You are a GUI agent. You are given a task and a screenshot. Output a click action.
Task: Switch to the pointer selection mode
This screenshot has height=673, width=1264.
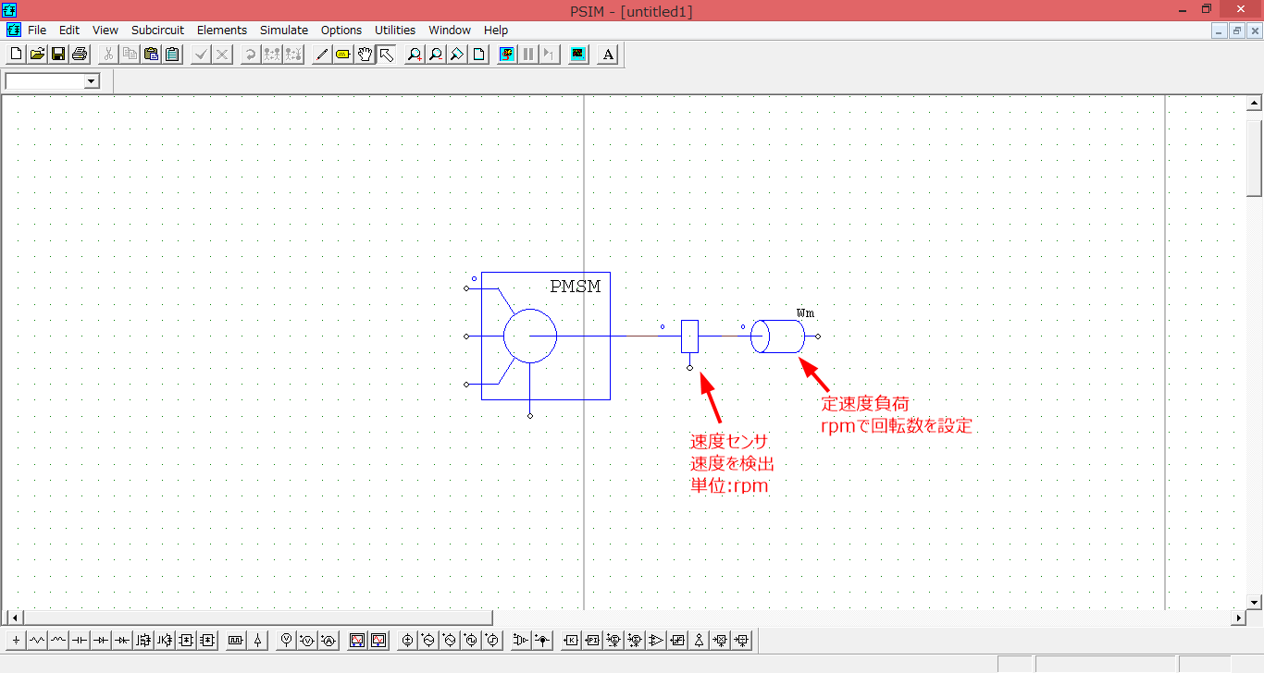tap(386, 54)
